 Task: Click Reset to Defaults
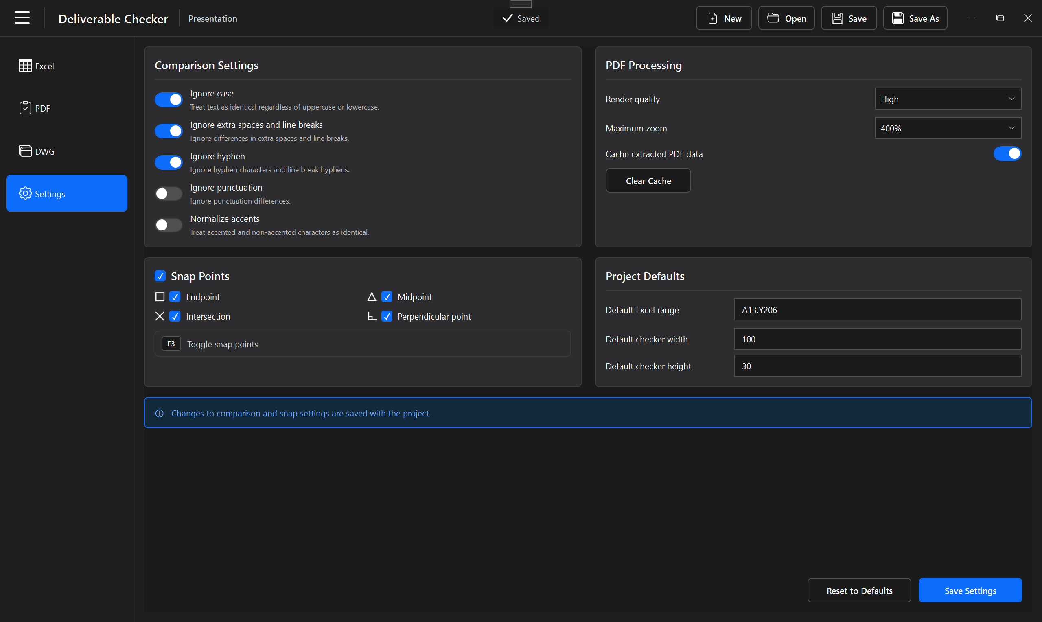tap(859, 590)
